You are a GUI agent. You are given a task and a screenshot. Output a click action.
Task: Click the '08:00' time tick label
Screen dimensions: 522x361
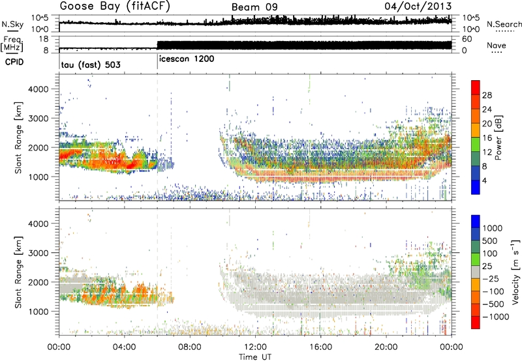[190, 347]
